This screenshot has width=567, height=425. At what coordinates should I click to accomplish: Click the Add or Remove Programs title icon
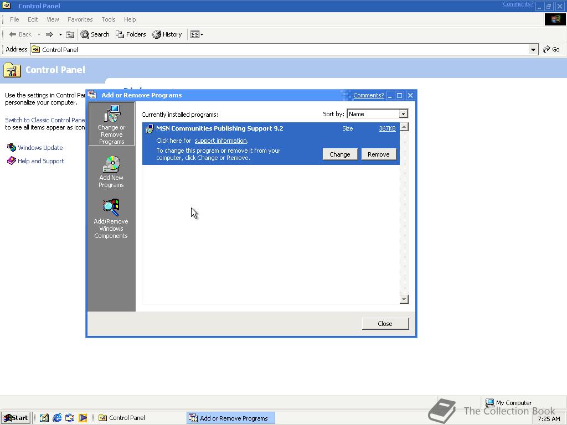92,95
